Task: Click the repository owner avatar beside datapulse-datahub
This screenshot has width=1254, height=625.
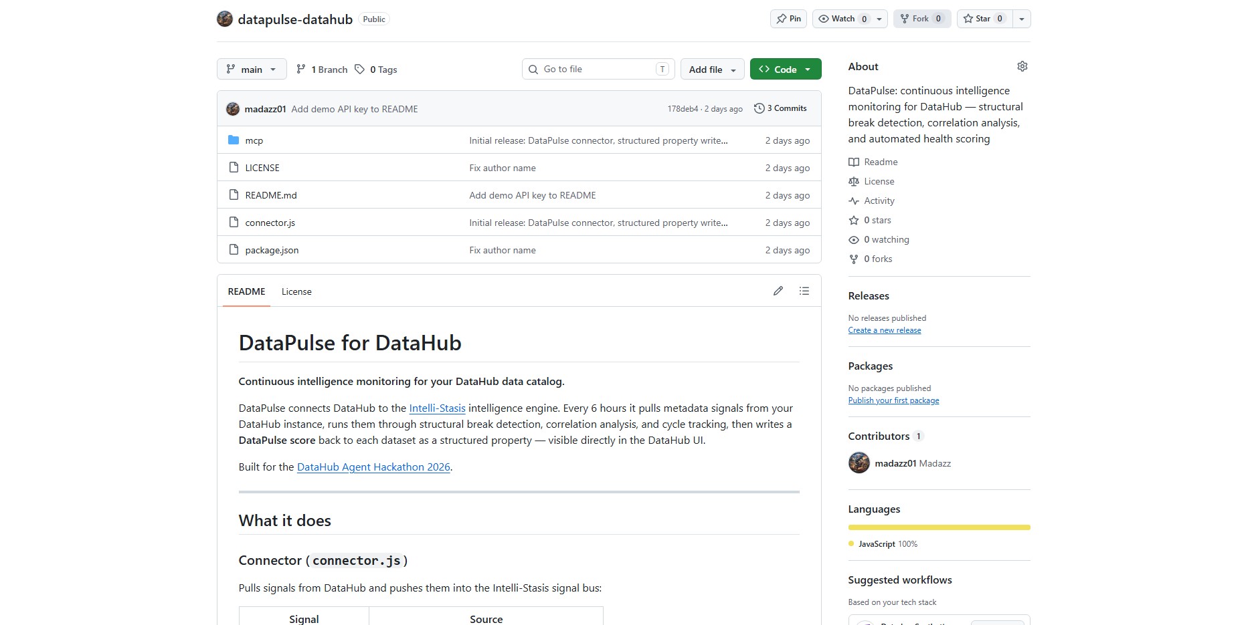Action: (x=225, y=19)
